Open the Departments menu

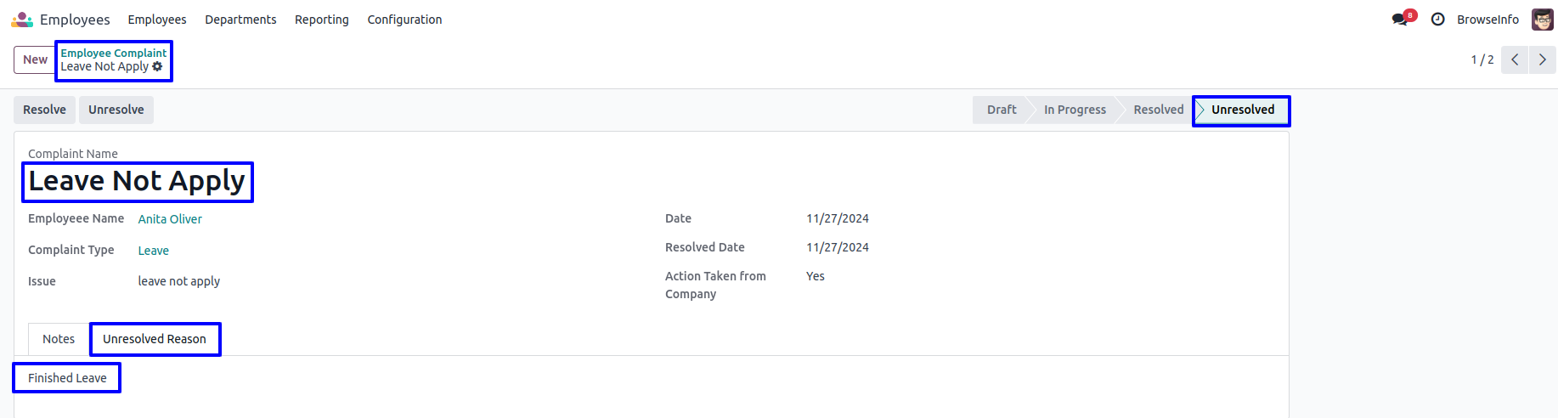point(240,20)
